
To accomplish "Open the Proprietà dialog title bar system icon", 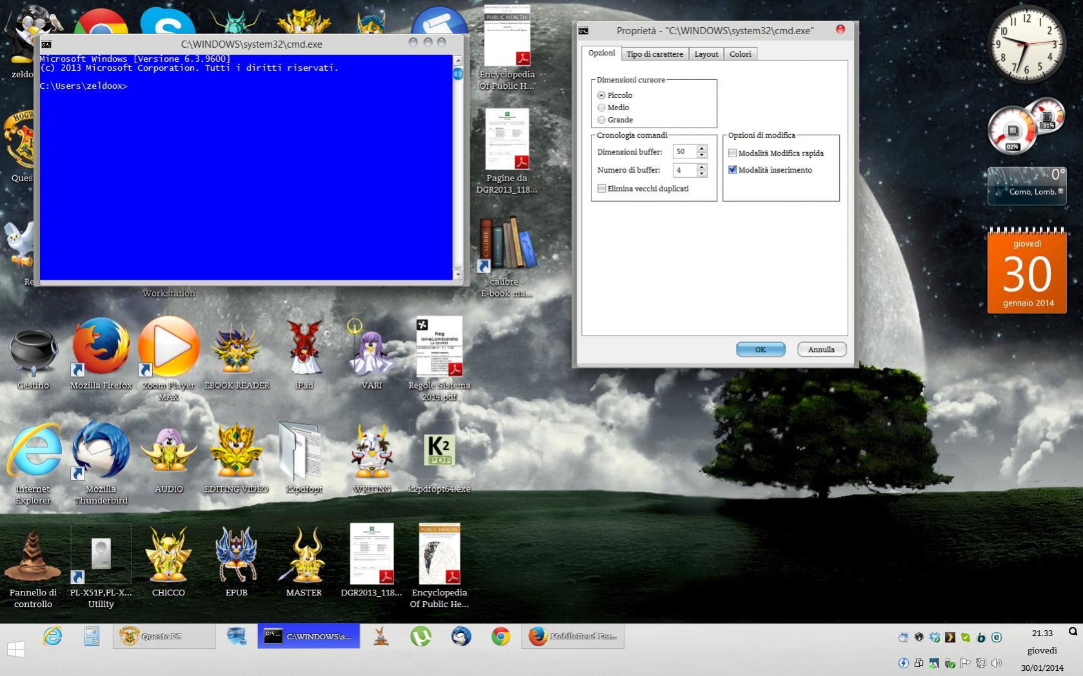I will (584, 30).
